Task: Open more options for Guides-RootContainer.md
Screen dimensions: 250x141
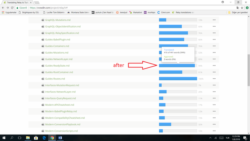Action: tap(214, 72)
